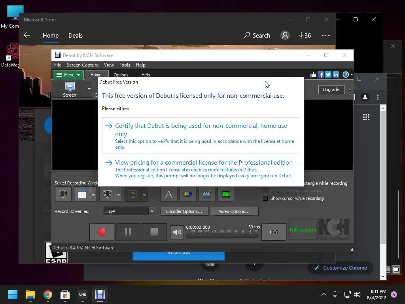Image resolution: width=405 pixels, height=304 pixels.
Task: Switch to the Options tab in Debut
Action: (x=121, y=75)
